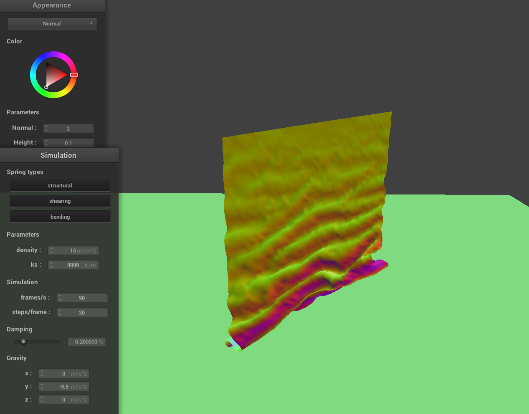Select the Gravity x value field

click(x=64, y=374)
